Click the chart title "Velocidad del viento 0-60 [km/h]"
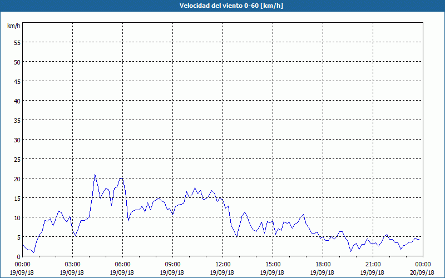 231,6
